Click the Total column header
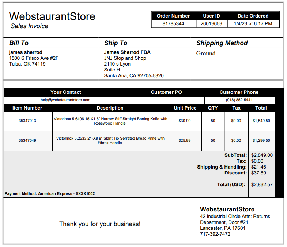 (x=261, y=108)
